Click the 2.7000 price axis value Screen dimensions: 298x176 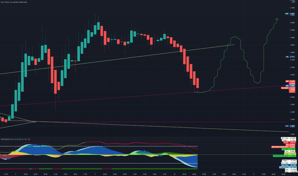click(292, 67)
